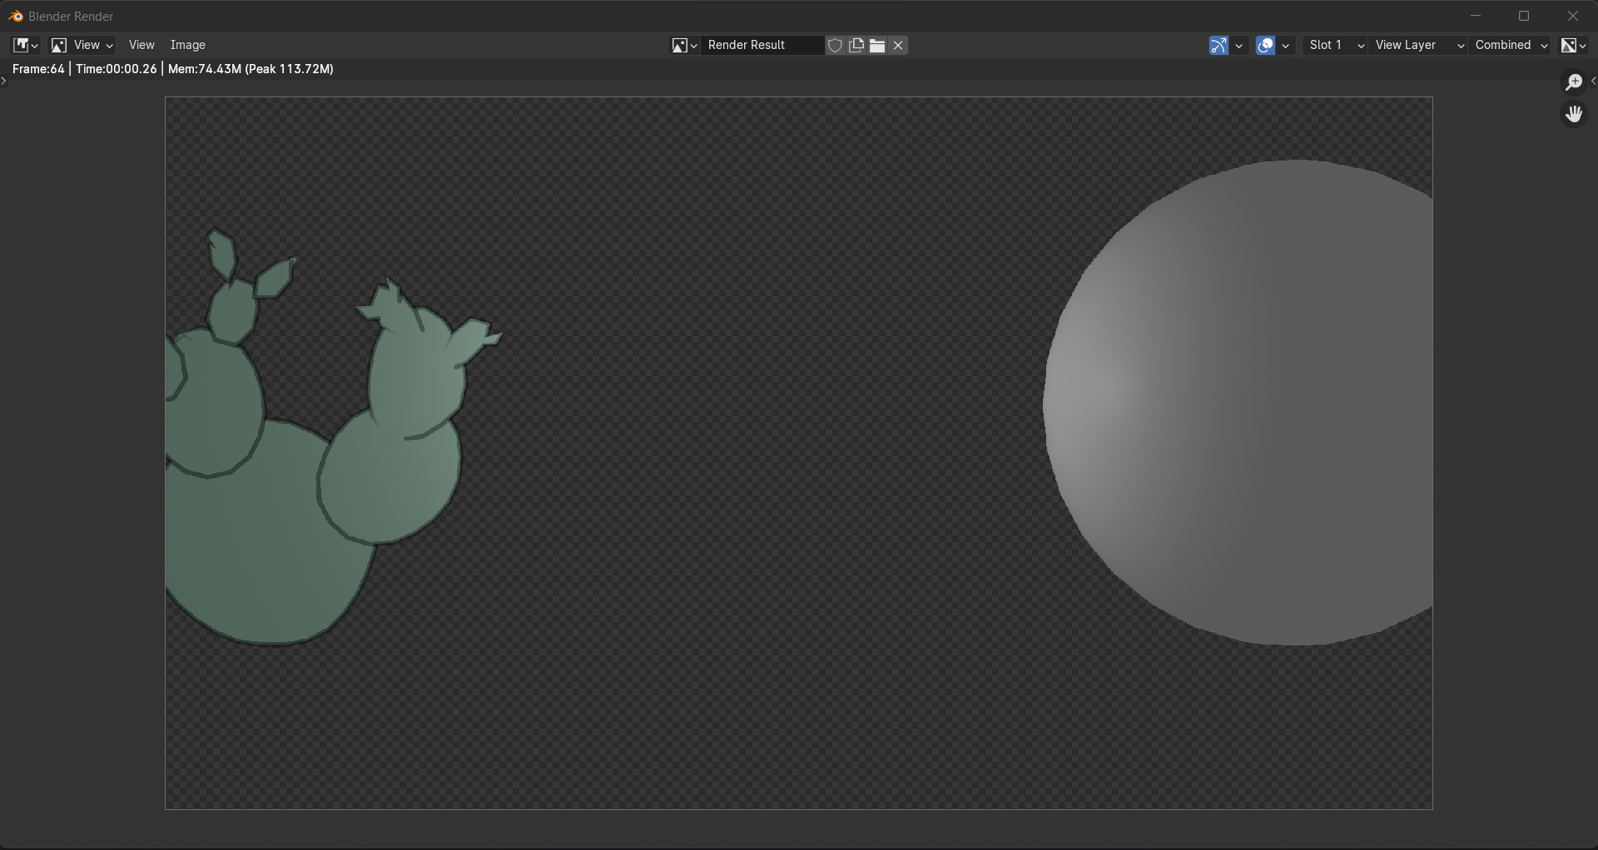Open the View menu
This screenshot has height=850, width=1598.
(x=141, y=45)
